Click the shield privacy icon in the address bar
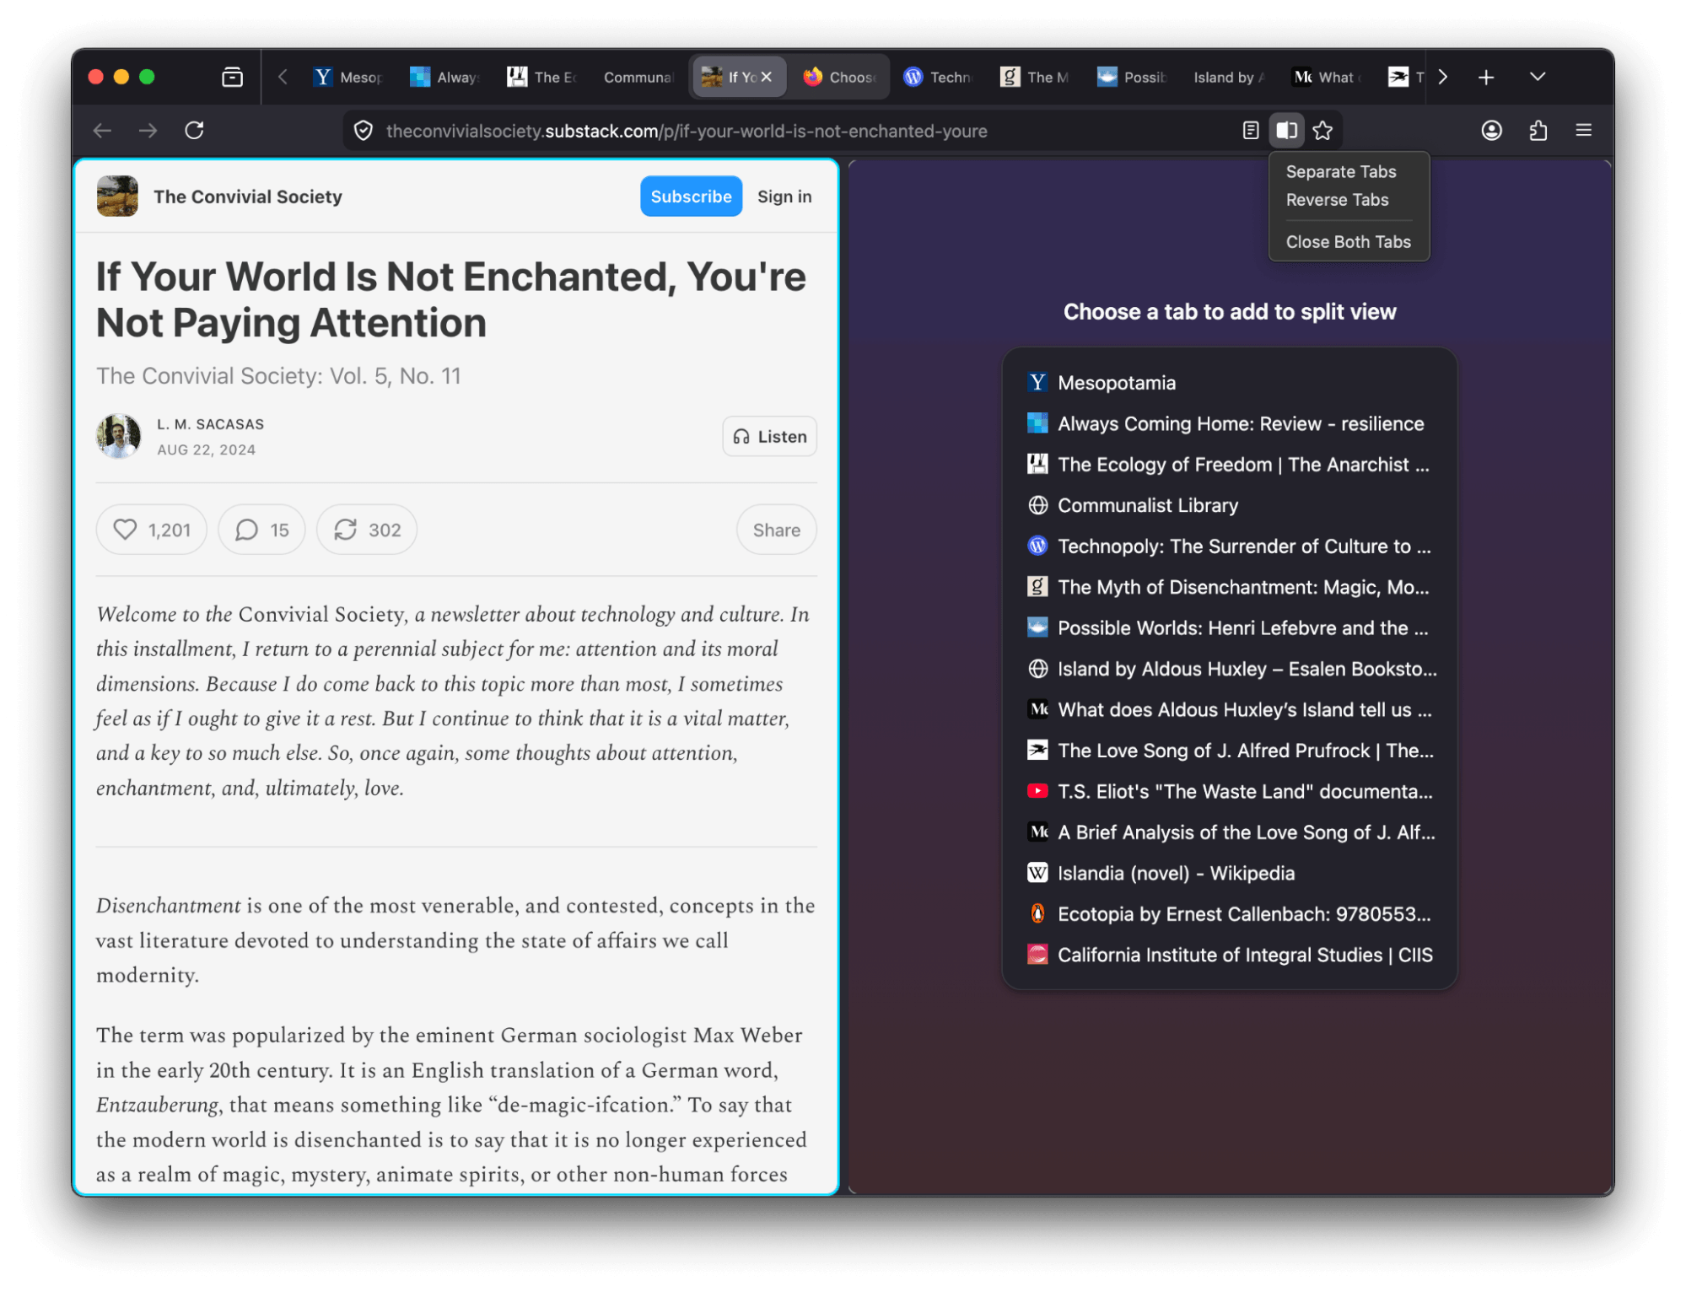This screenshot has width=1686, height=1292. point(363,131)
